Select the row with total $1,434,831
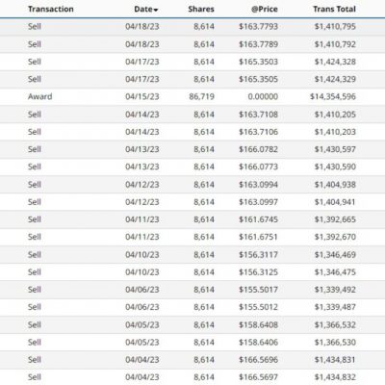Screen dimensions: 385x385 [x=192, y=360]
